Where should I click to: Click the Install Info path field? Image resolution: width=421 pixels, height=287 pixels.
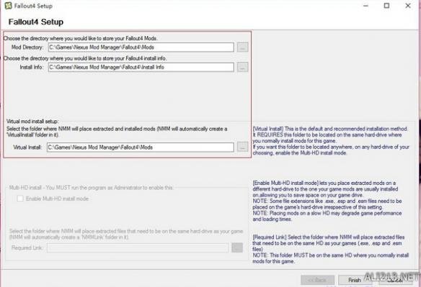point(141,68)
